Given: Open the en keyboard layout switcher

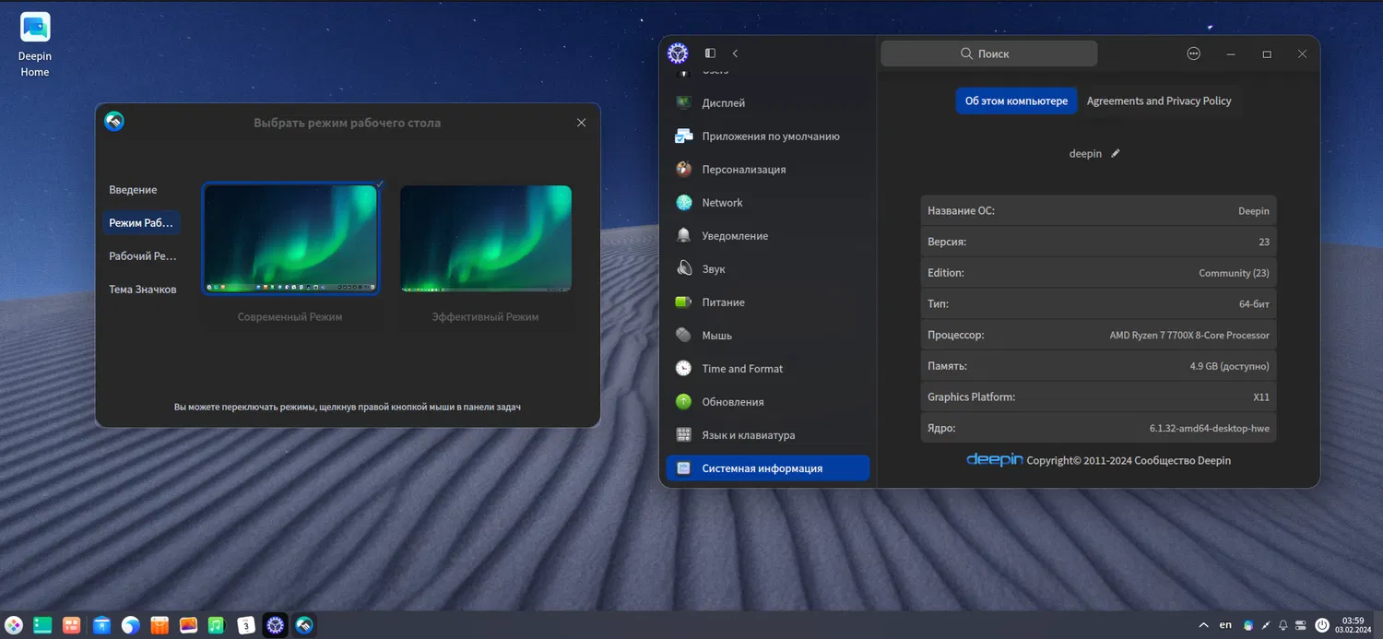Looking at the screenshot, I should (1225, 625).
